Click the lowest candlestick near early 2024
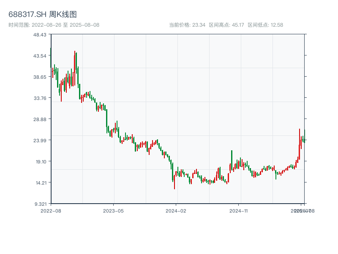 pos(174,183)
